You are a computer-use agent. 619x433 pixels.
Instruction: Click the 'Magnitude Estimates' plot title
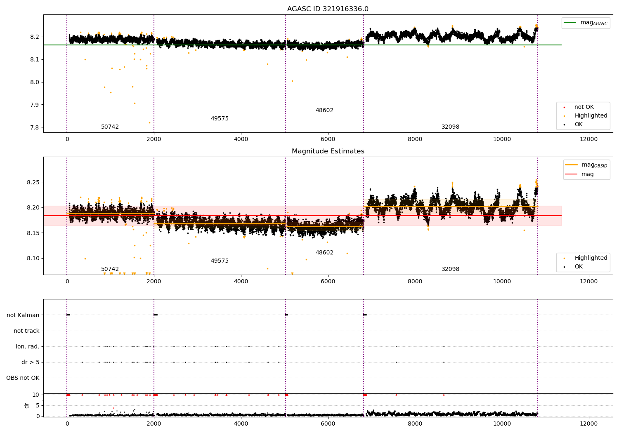[328, 151]
